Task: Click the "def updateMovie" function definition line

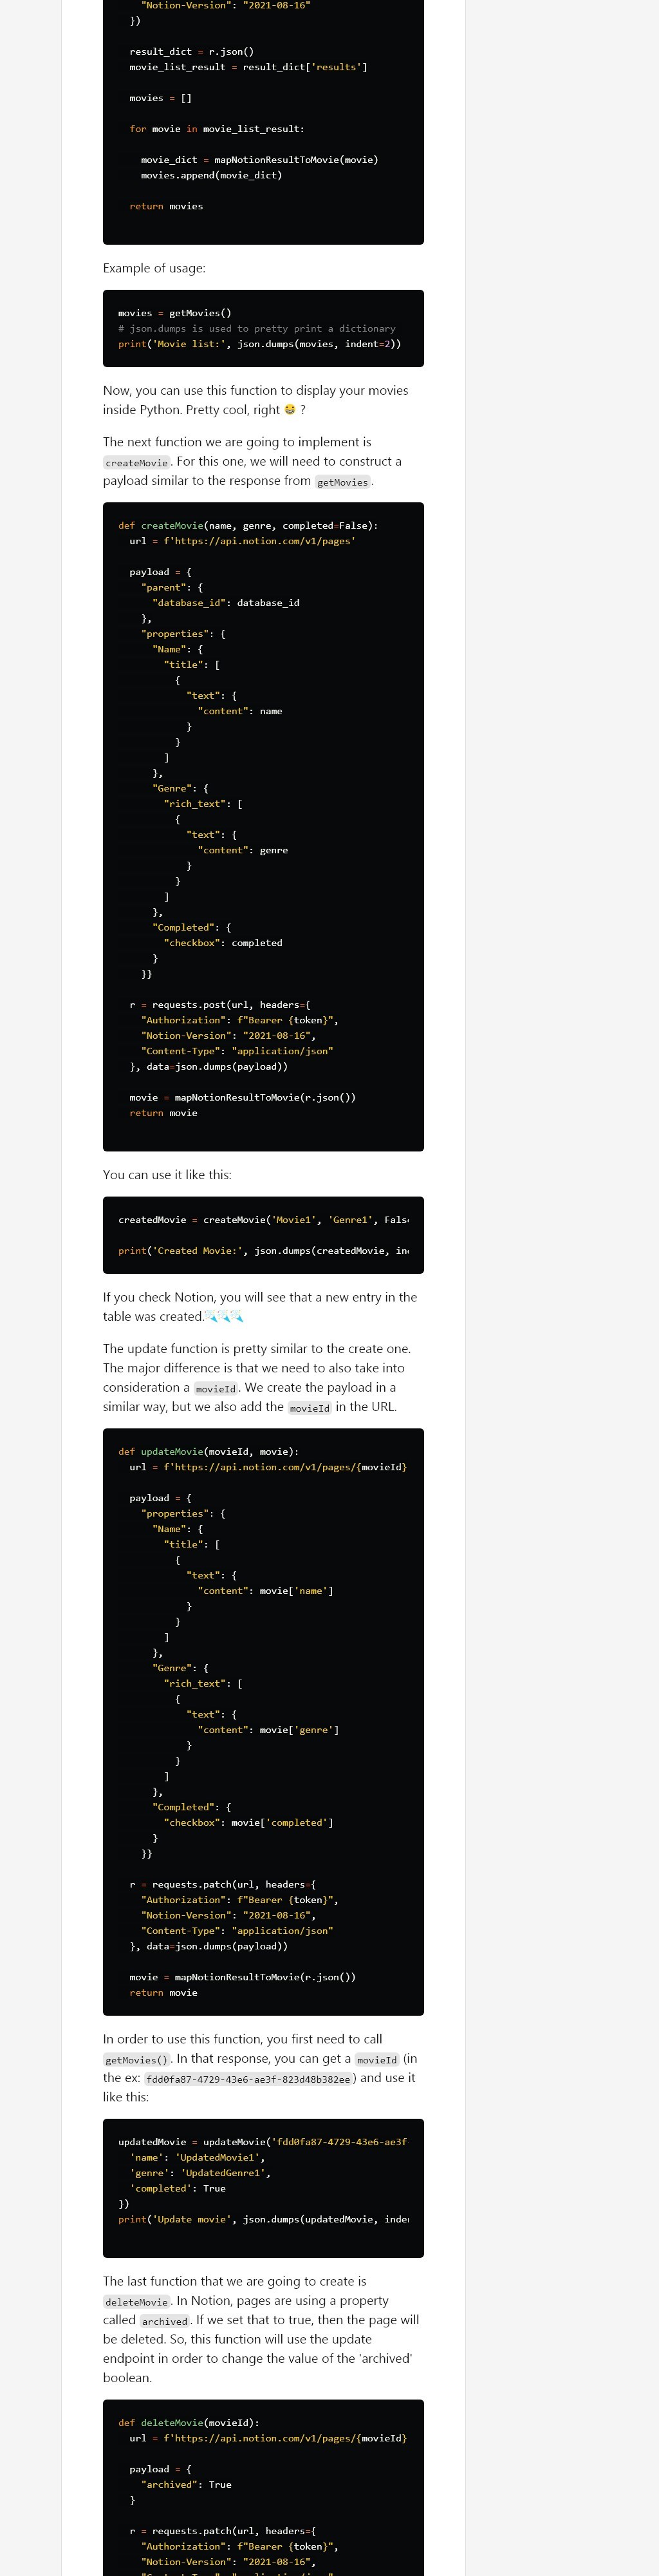Action: pos(208,1451)
